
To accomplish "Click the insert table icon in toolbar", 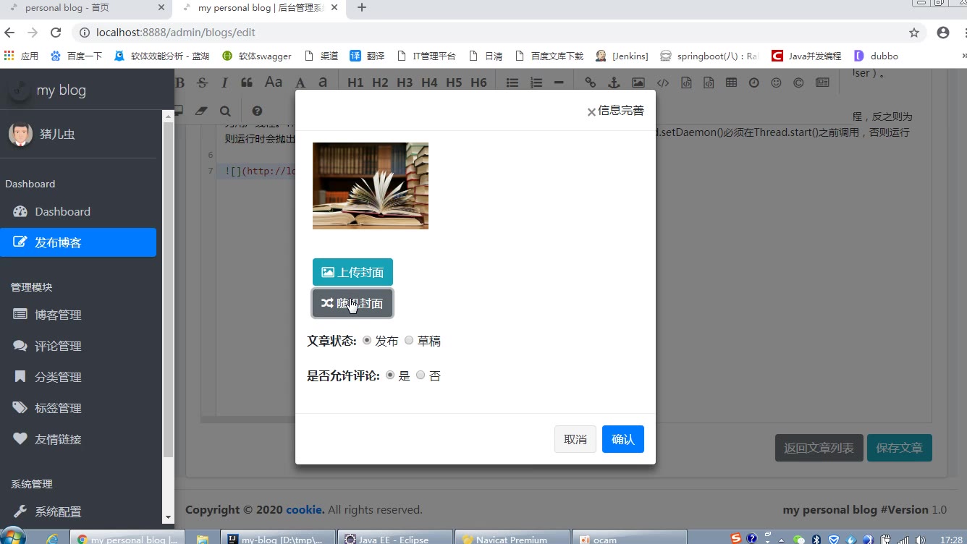I will 731,82.
